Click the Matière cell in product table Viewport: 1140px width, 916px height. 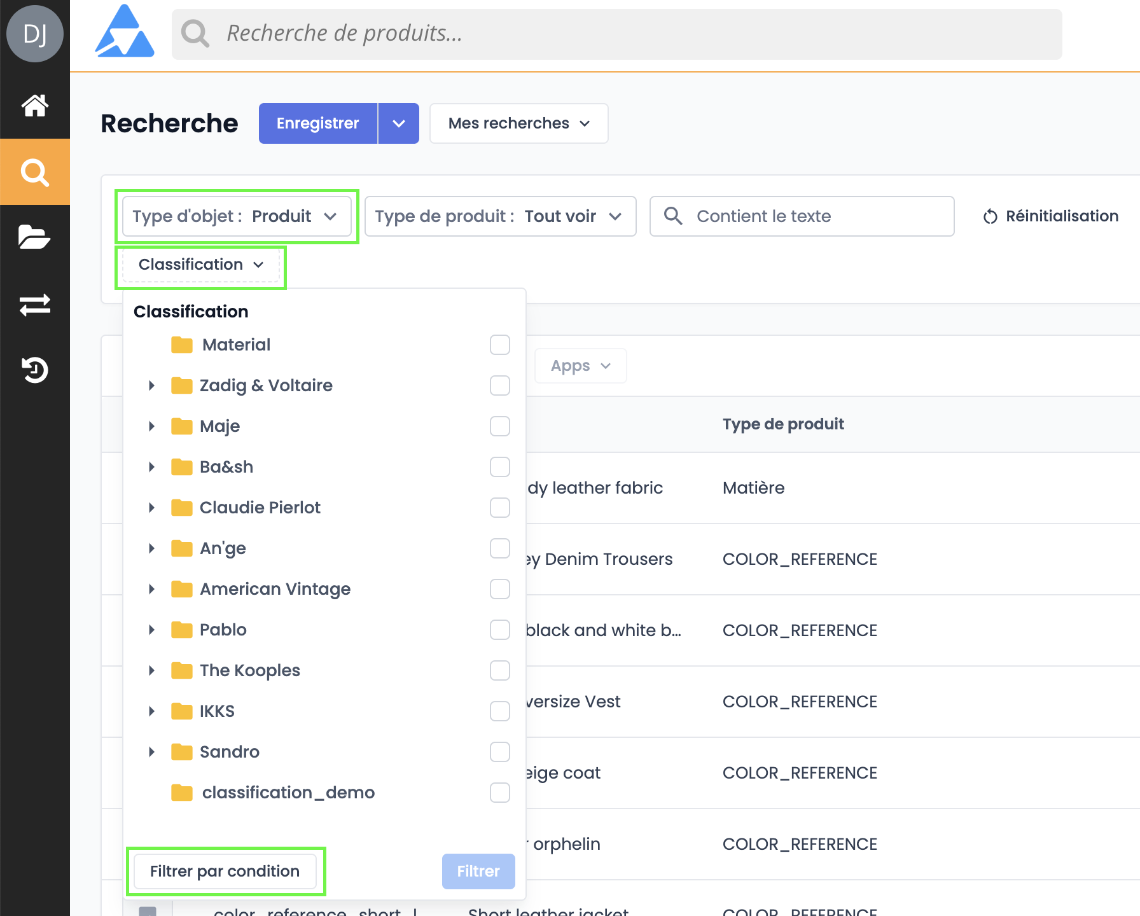click(754, 488)
